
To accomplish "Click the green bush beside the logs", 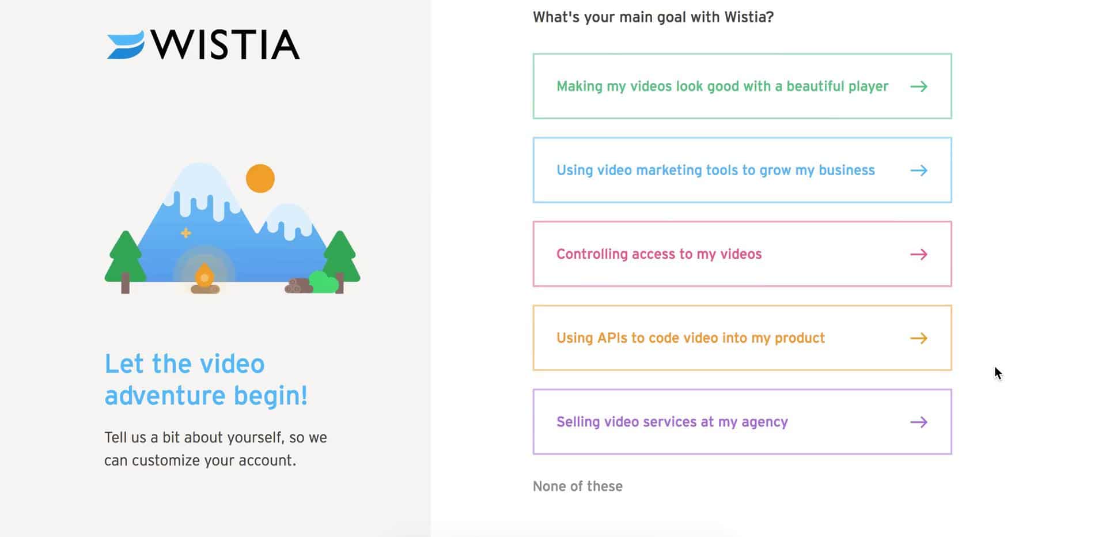I will pos(323,282).
